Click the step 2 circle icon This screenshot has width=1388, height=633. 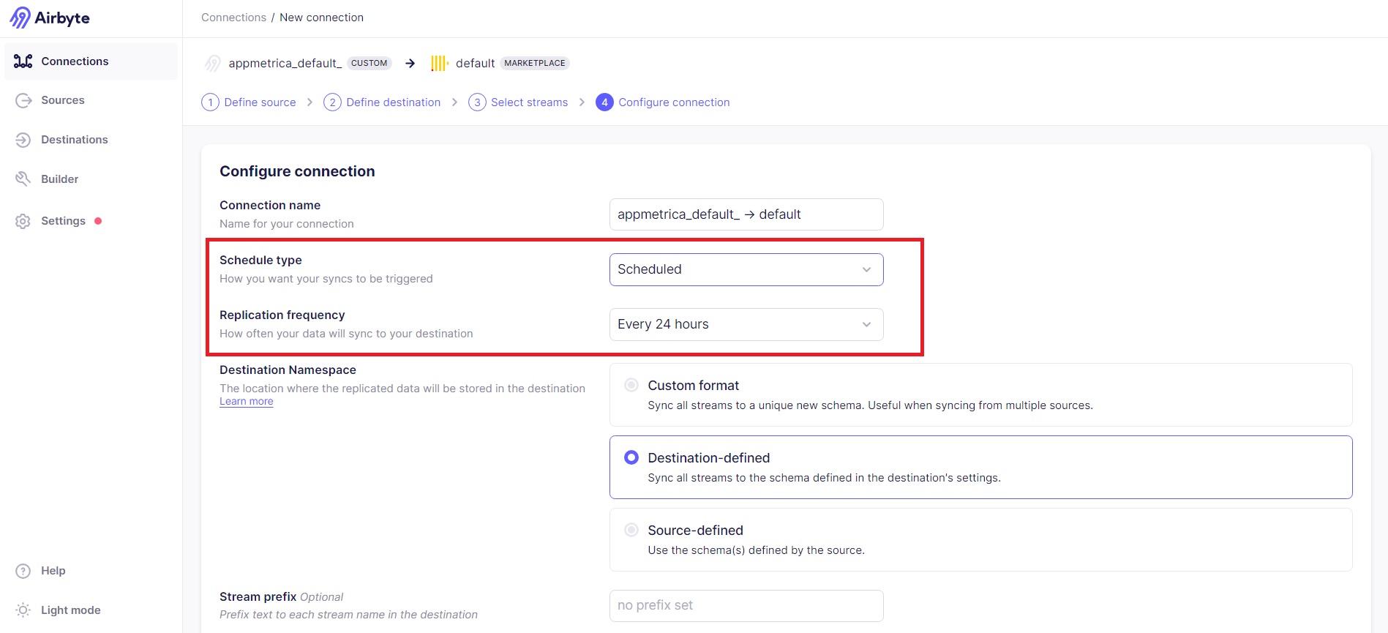(x=332, y=102)
